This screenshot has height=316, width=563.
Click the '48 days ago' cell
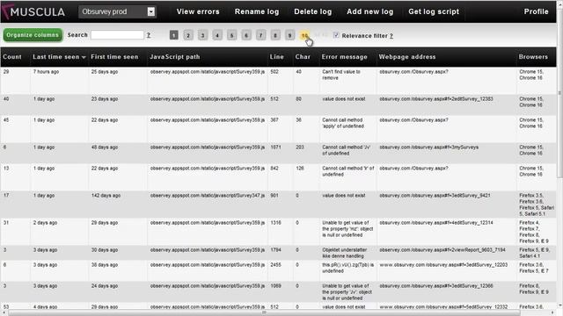click(x=105, y=147)
